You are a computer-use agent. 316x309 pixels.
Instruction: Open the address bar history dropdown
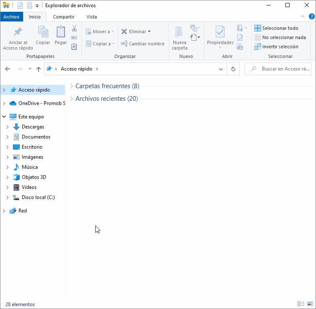click(221, 69)
